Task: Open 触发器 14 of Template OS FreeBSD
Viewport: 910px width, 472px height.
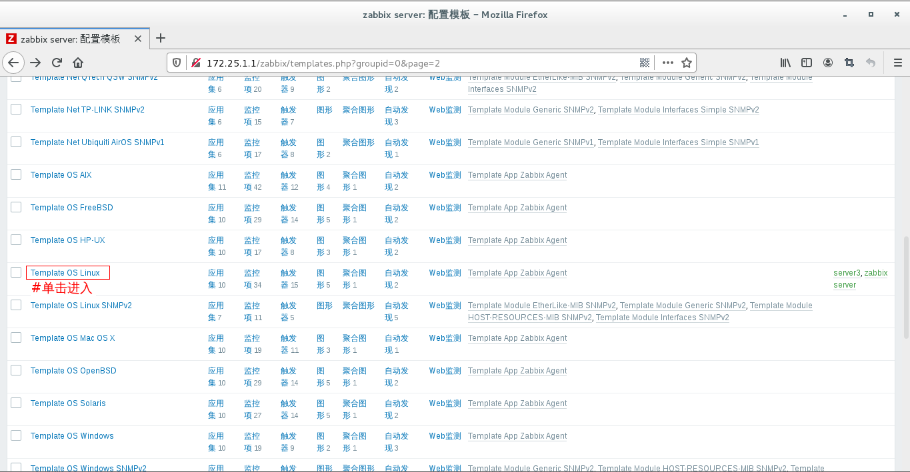Action: (x=289, y=214)
